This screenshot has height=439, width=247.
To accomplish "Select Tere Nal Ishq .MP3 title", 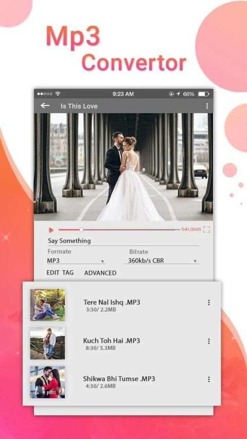I will click(112, 302).
